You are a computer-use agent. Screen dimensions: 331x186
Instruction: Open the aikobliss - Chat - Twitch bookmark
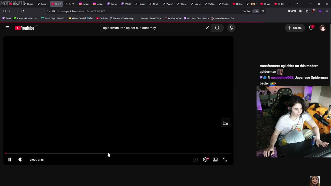pyautogui.click(x=196, y=18)
